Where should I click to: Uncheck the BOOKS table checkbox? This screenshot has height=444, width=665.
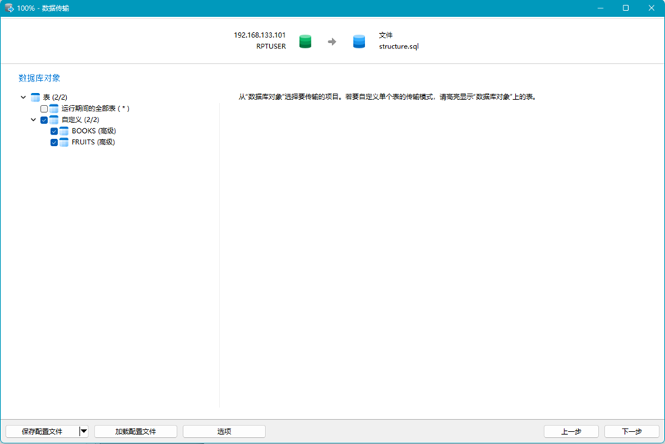(54, 131)
